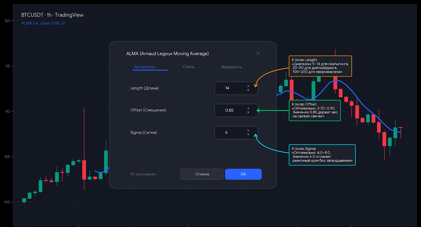Viewport: 421px width, 227px height.
Task: Click the Offset (Смещение) label
Action: [x=148, y=110]
